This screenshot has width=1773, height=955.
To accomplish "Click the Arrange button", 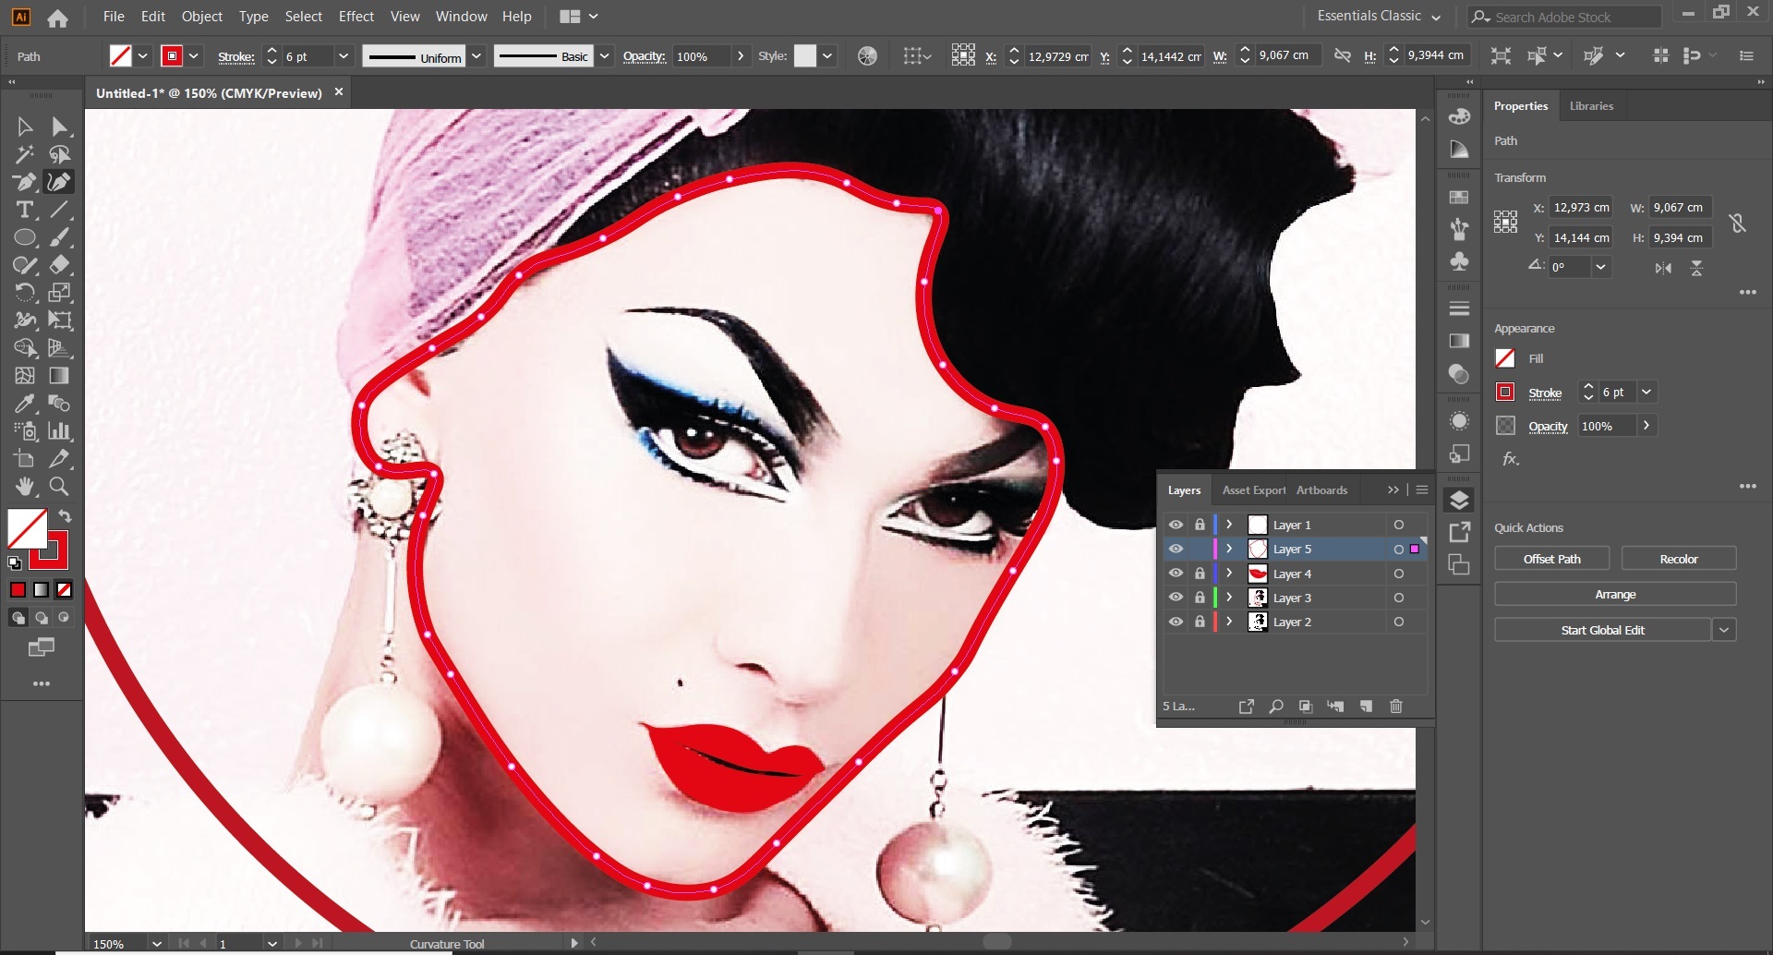I will click(x=1615, y=594).
